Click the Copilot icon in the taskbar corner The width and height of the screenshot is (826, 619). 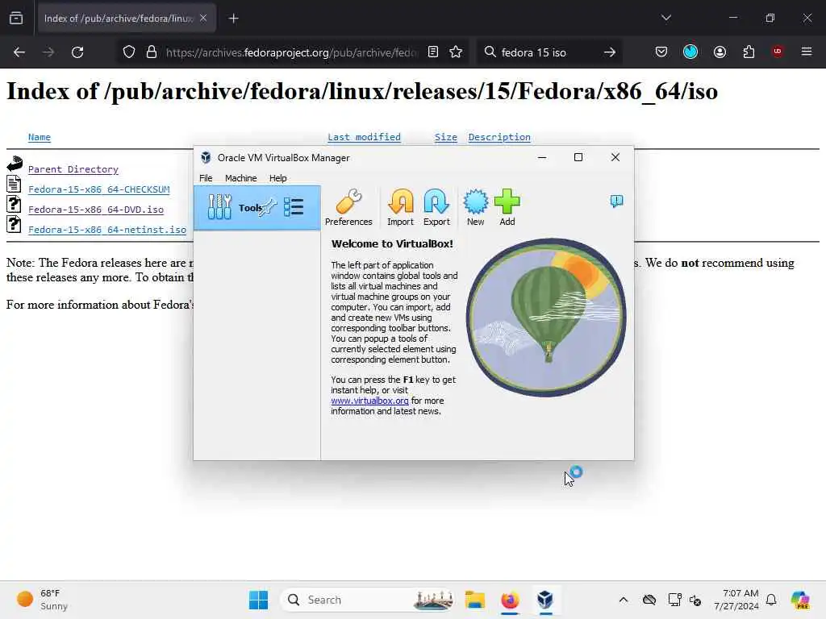pyautogui.click(x=800, y=600)
